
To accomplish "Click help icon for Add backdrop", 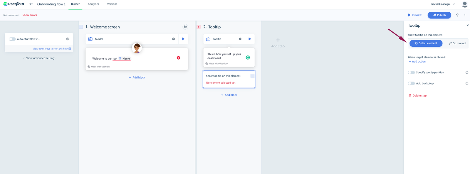I will tap(467, 83).
